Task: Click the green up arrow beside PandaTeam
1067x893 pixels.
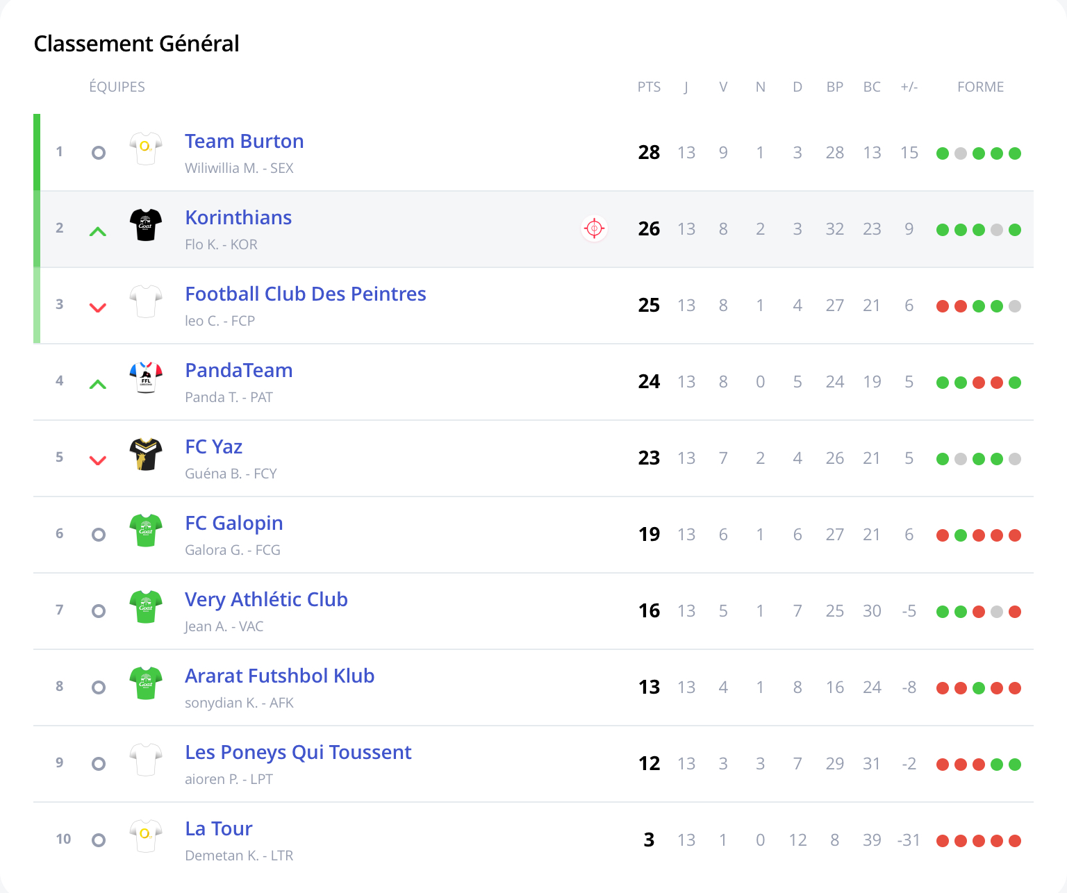Action: coord(98,384)
